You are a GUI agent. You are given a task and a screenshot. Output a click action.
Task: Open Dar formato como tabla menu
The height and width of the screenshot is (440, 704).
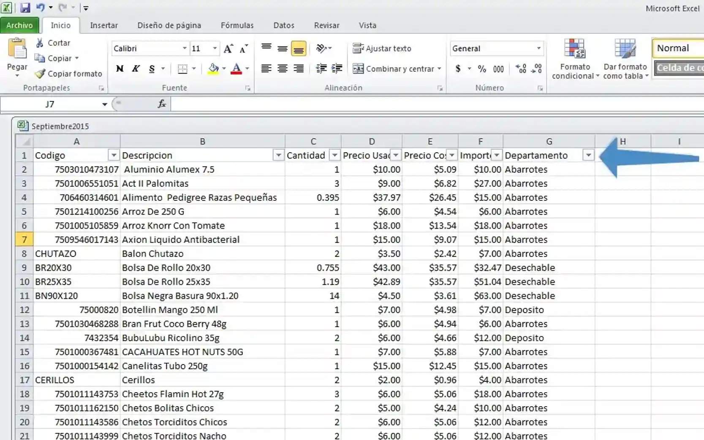(625, 59)
